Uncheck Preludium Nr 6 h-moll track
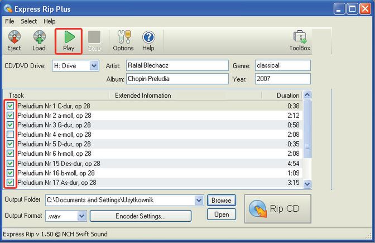The width and height of the screenshot is (375, 243). click(10, 154)
